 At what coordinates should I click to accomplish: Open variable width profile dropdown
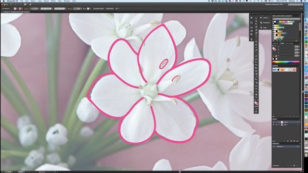click(x=52, y=9)
